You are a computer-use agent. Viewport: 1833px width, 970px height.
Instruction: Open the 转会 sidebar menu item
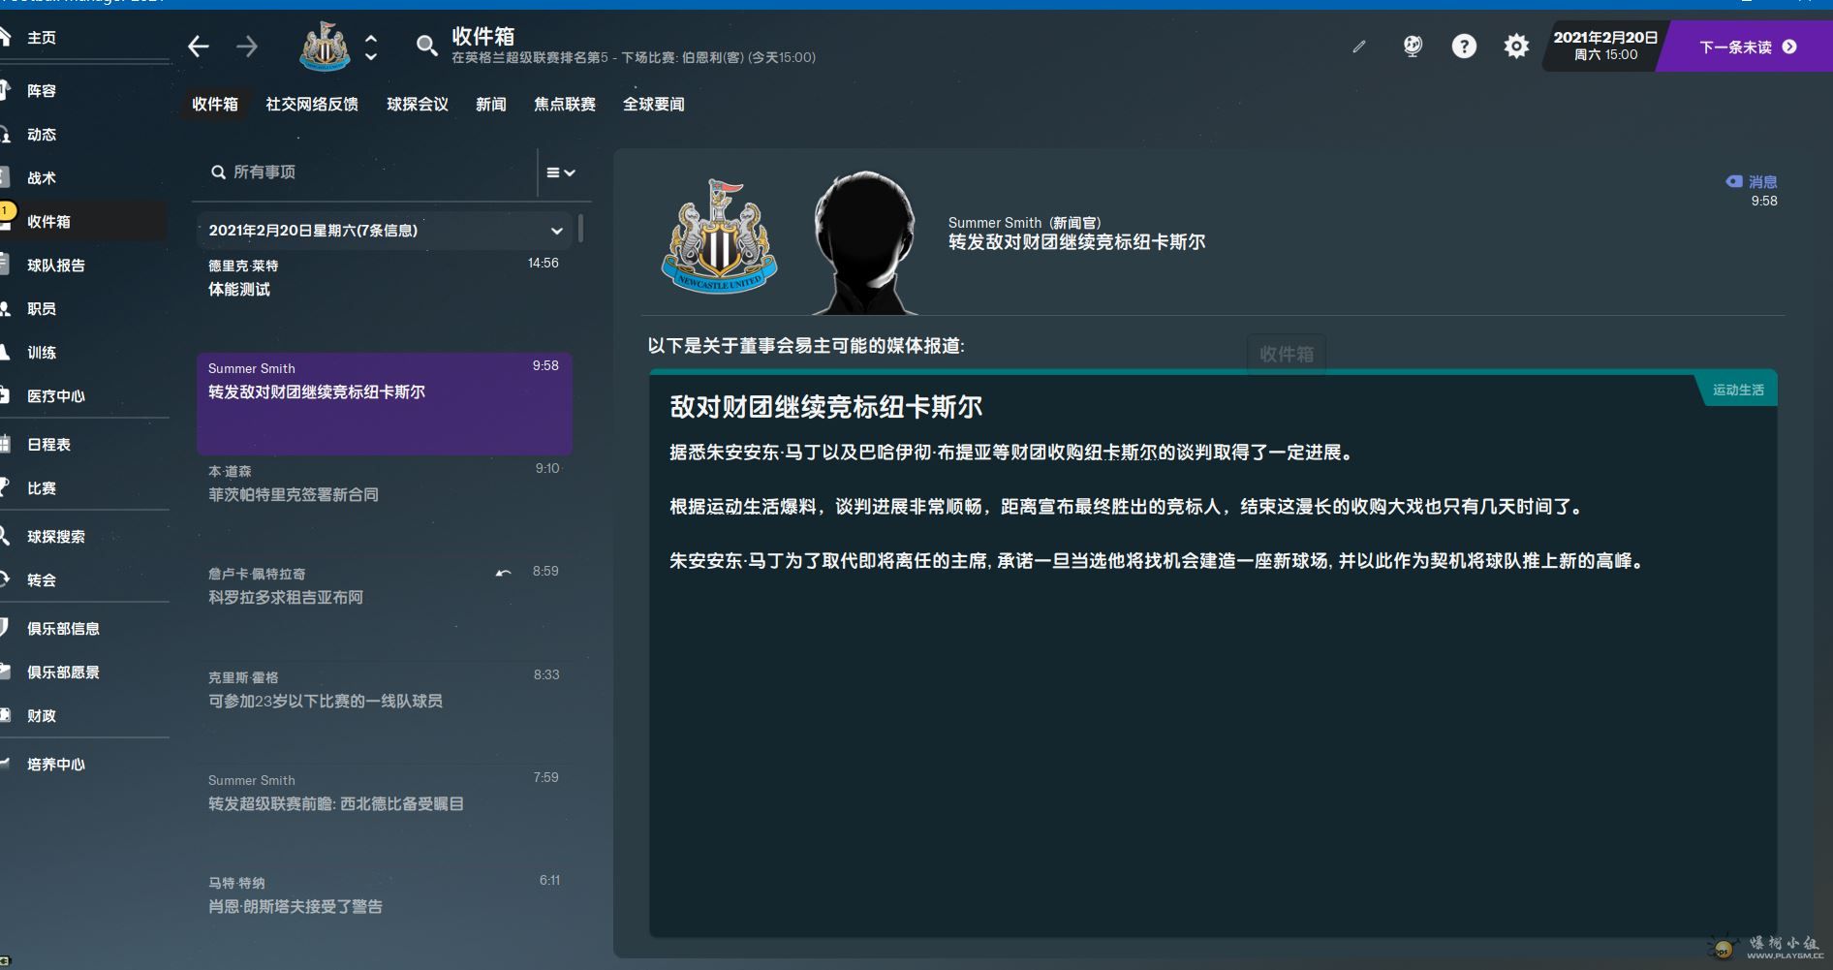42,580
